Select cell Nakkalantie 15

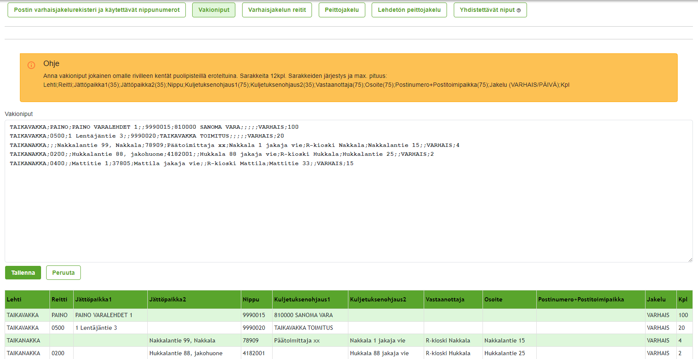[x=510, y=340]
